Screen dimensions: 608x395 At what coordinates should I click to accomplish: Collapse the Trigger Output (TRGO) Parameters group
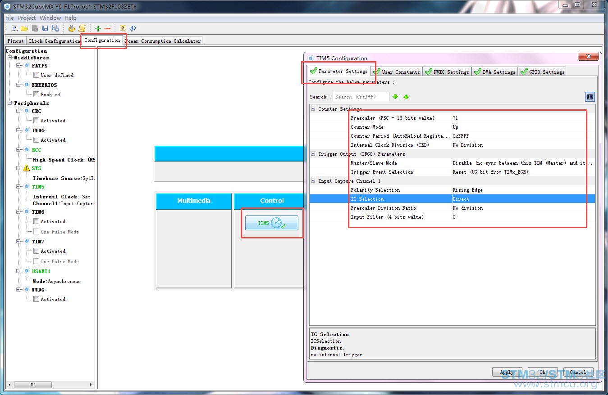click(313, 154)
